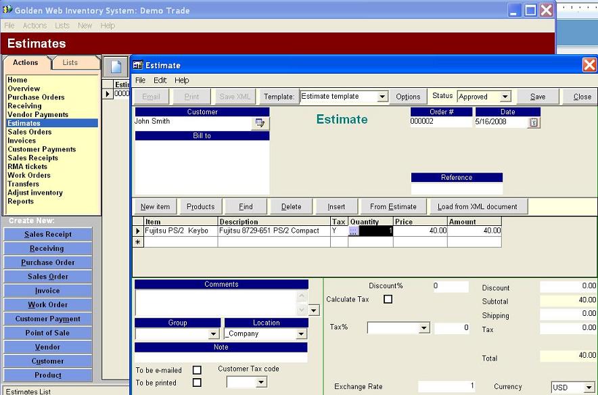Click the Products button
Viewport: 598px width, 395px height.
pyautogui.click(x=201, y=207)
